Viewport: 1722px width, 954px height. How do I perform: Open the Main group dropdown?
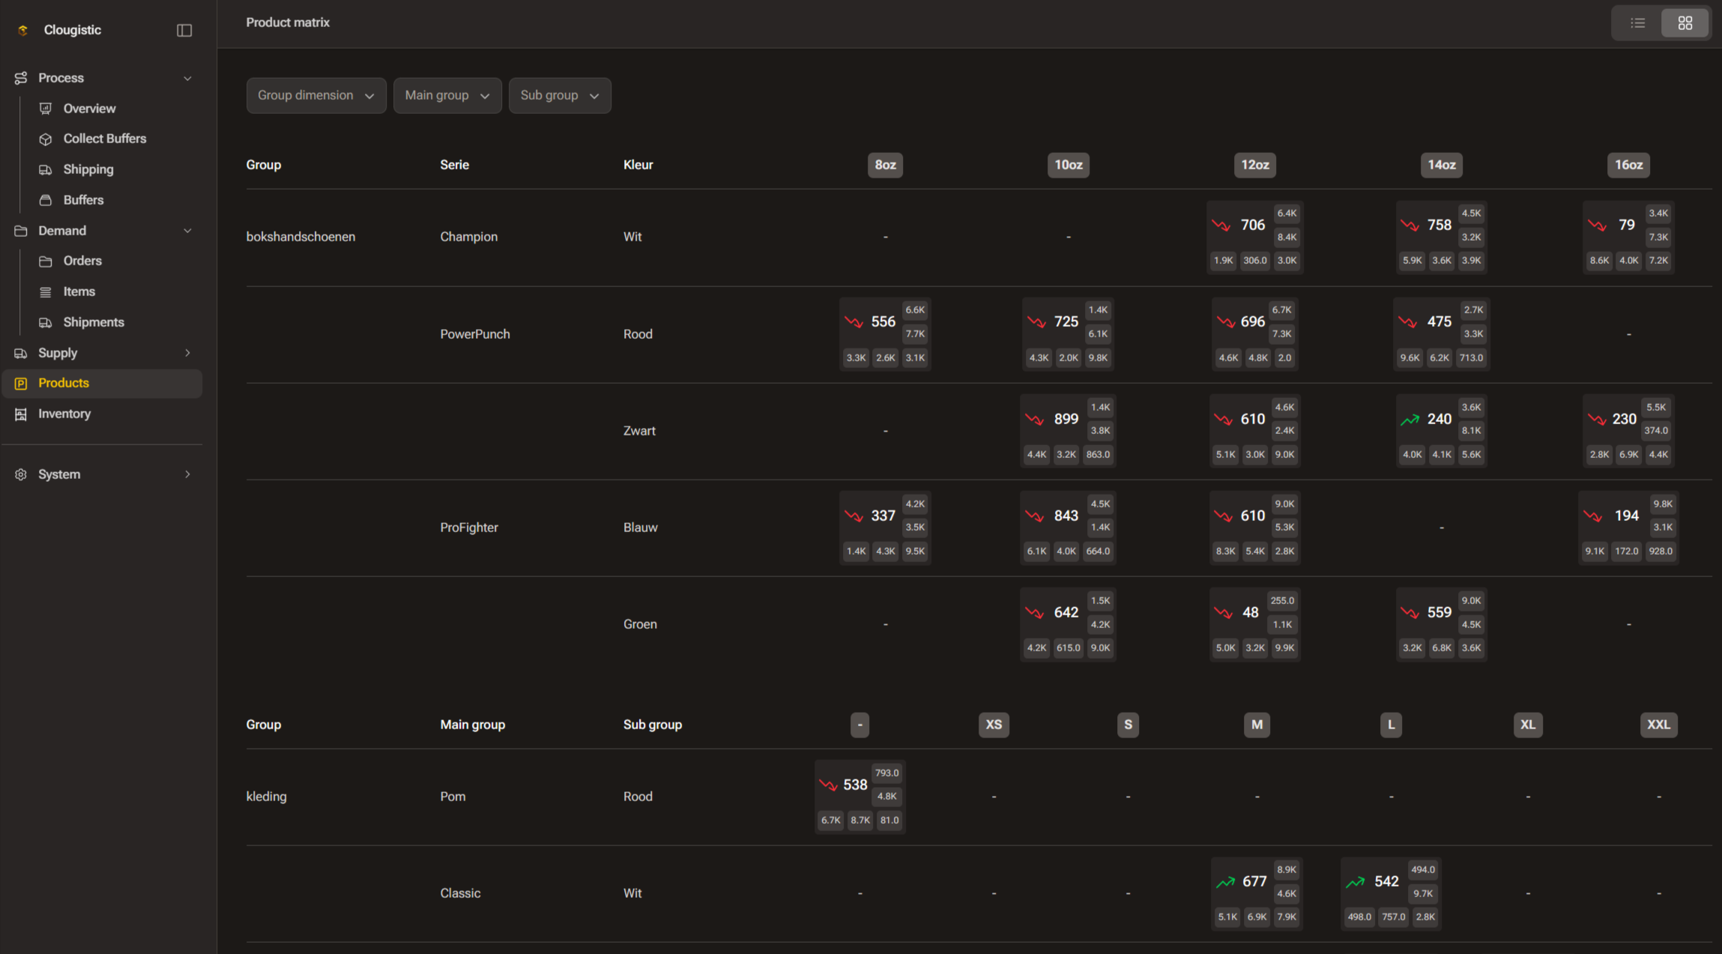(x=447, y=95)
